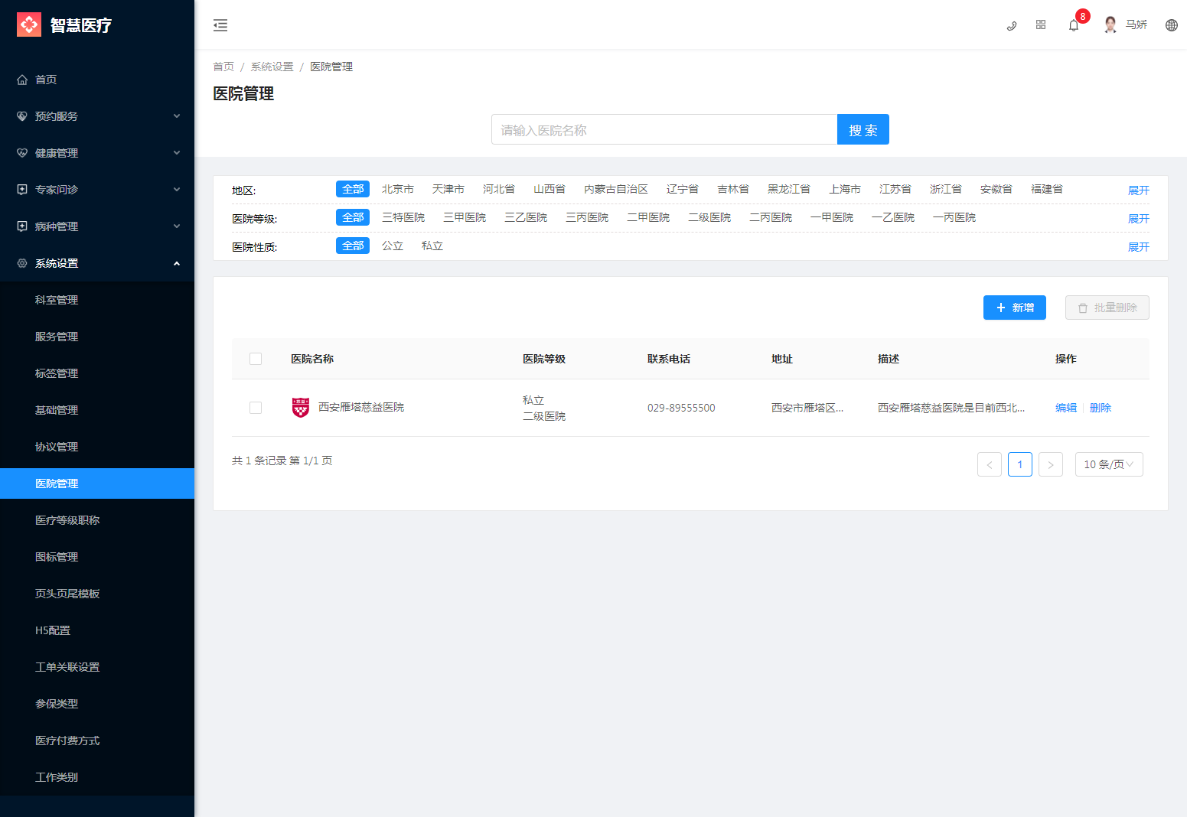Collapse the 系统设置 menu chevron
The width and height of the screenshot is (1187, 817).
click(x=177, y=263)
